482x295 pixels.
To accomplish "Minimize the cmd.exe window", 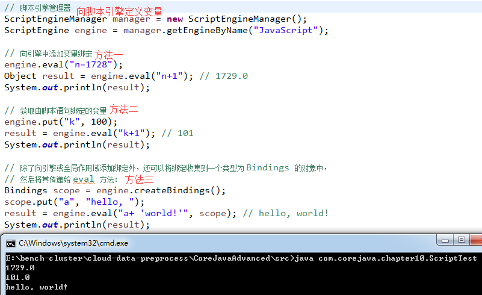I will 445,241.
